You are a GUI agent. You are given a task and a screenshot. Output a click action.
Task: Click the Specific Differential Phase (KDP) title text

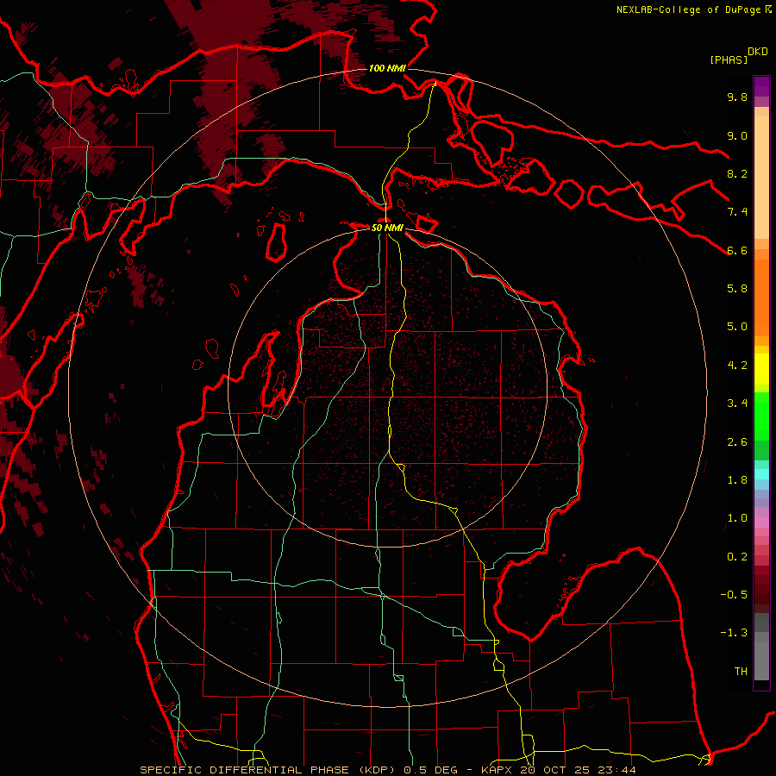click(269, 770)
